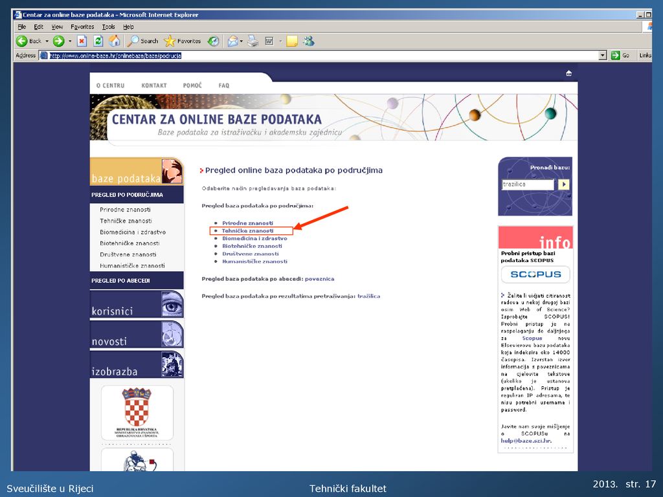This screenshot has width=663, height=497.
Task: Open the Edit menu
Action: coord(38,27)
